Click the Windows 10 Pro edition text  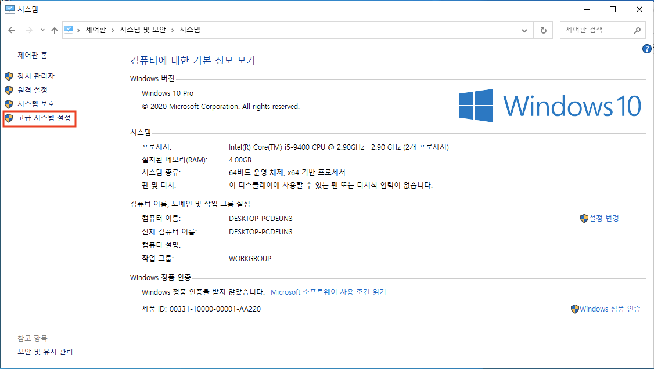[x=168, y=93]
